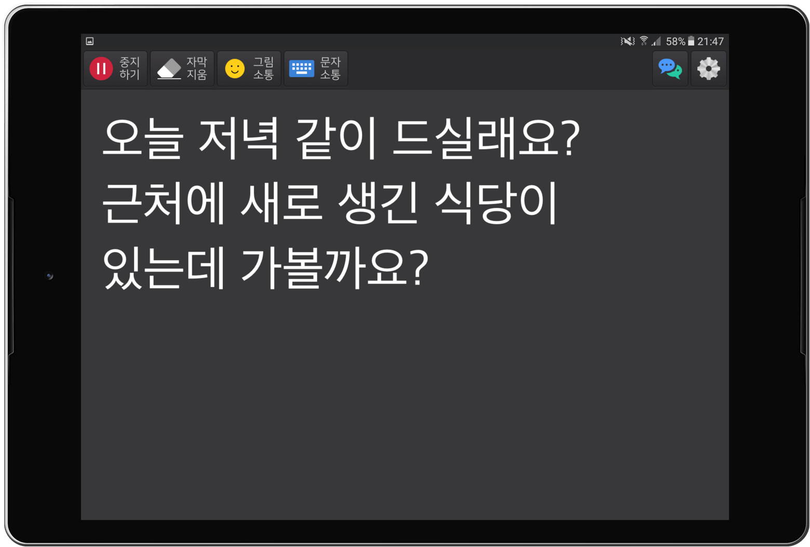Tap caption line '오늘 저녁 같이 드실래요?'
The image size is (810, 547).
[341, 139]
